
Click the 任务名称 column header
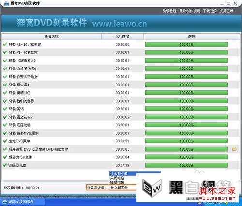pos(52,37)
